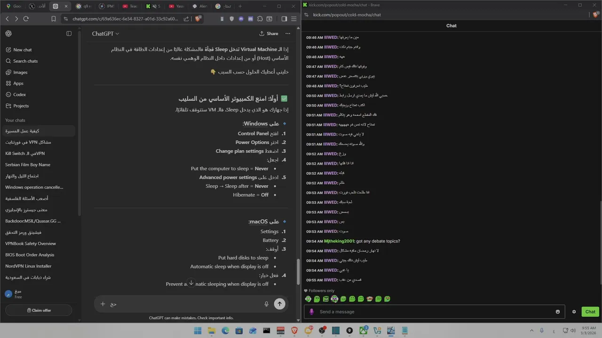Open Brave Shields icon in Kick popout window

pos(595,15)
